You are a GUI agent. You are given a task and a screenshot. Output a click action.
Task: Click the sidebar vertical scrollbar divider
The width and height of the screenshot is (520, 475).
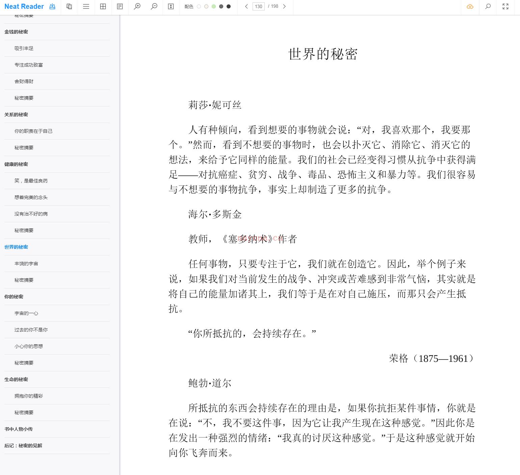[120, 245]
